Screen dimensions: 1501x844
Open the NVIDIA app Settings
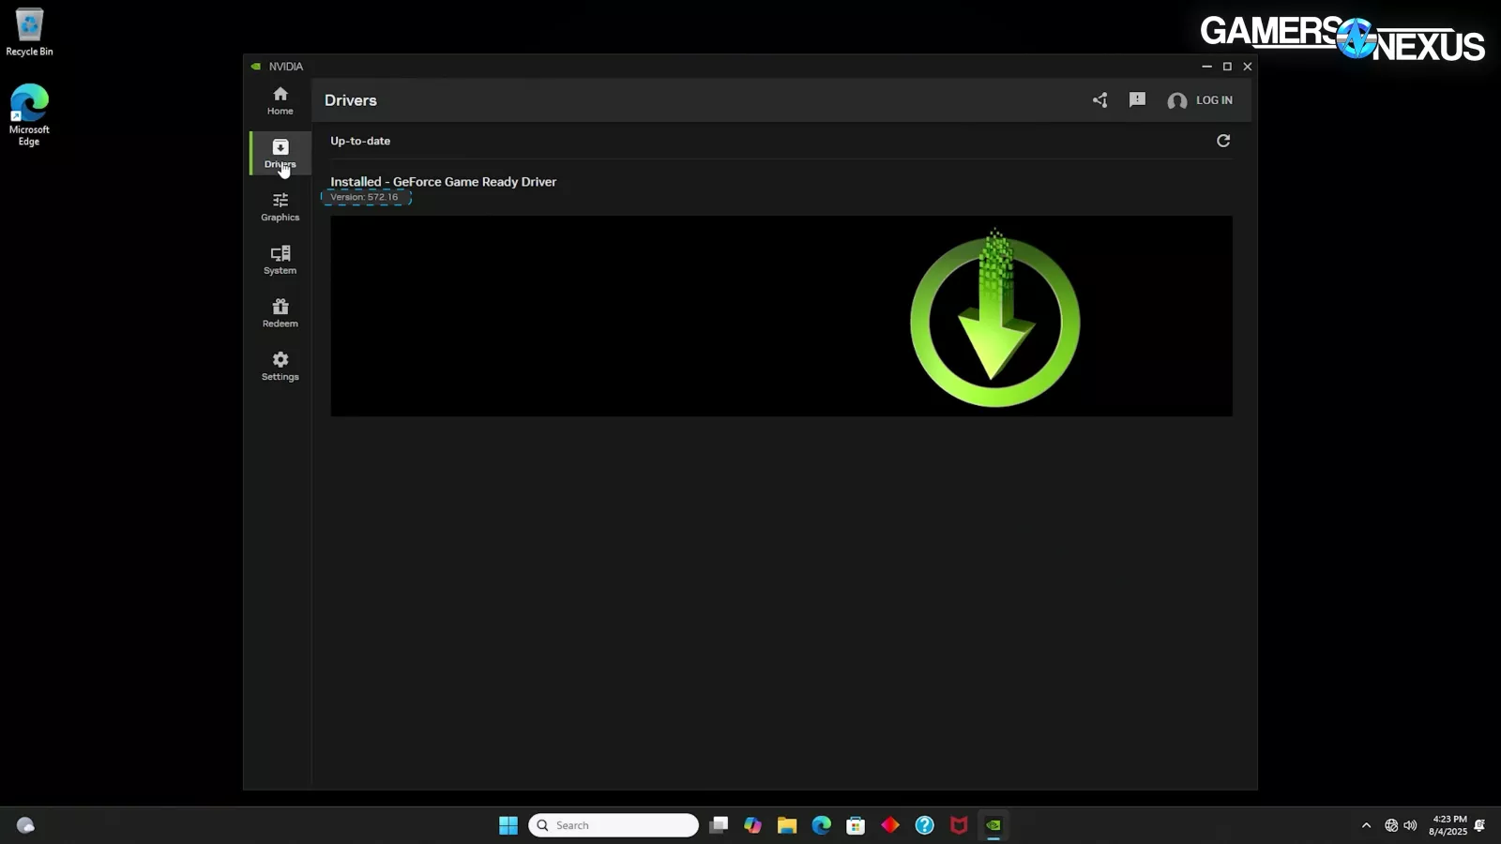[x=280, y=366]
